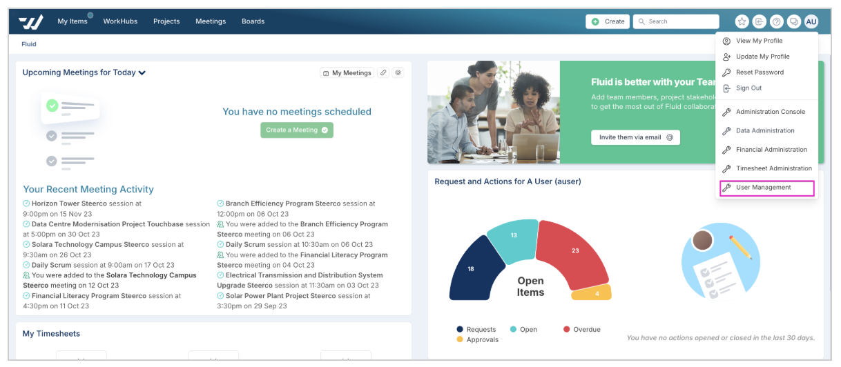The height and width of the screenshot is (367, 841).
Task: Open the My Items menu
Action: [x=72, y=21]
